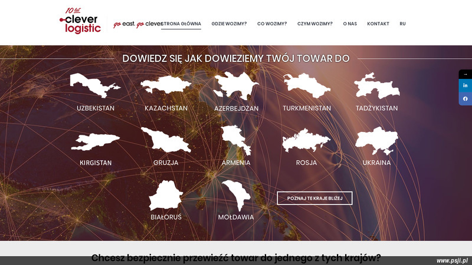This screenshot has width=472, height=265.
Task: Select the Mołdawia map shape
Action: coord(237,196)
